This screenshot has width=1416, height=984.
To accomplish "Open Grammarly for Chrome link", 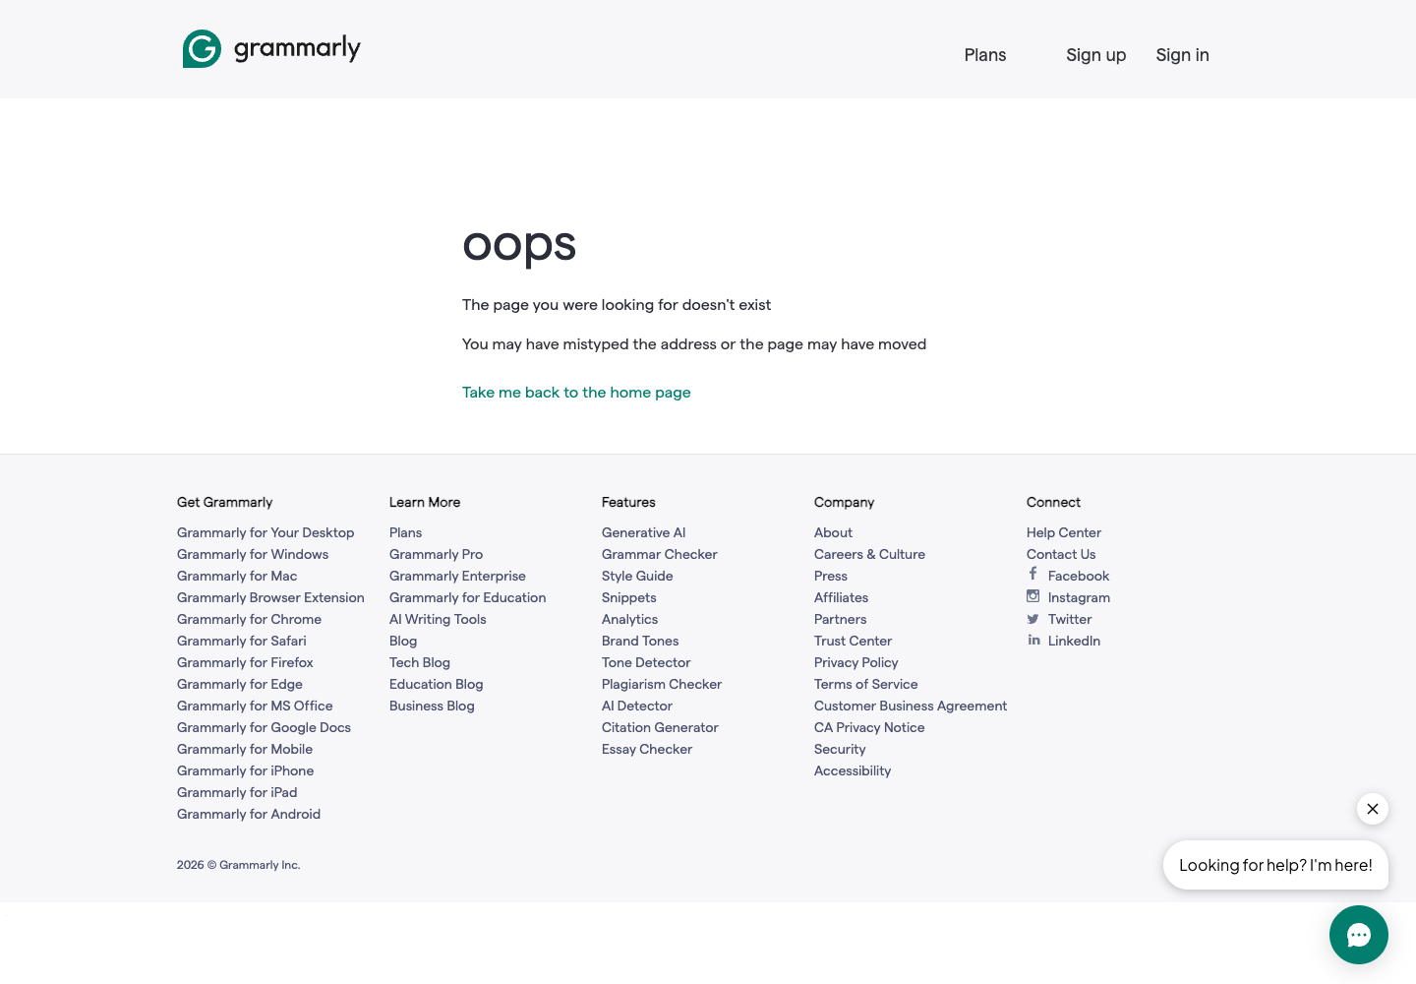I will [x=249, y=619].
